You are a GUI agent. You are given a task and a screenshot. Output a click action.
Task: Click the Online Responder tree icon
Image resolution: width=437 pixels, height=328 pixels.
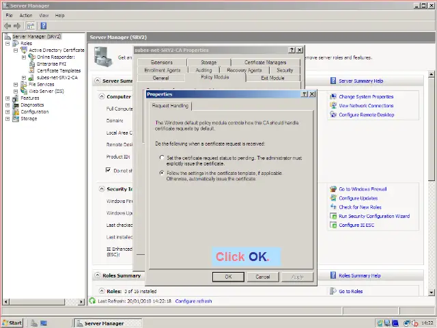click(32, 57)
